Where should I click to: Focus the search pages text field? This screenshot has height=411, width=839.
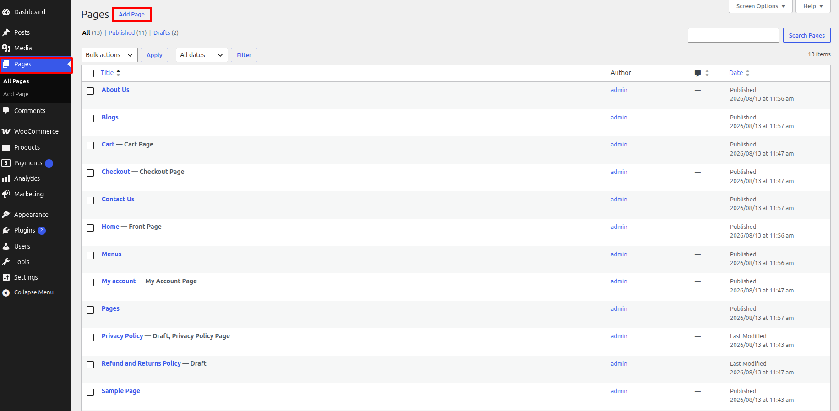pos(733,35)
